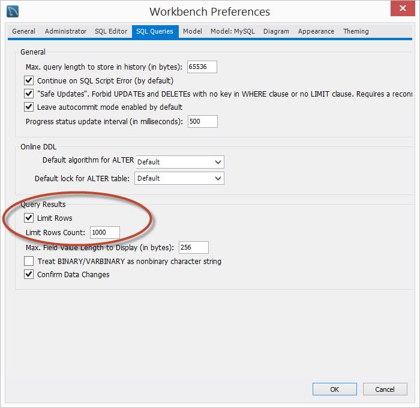This screenshot has height=408, width=420.
Task: Click the SQL Queries tab
Action: (x=155, y=31)
